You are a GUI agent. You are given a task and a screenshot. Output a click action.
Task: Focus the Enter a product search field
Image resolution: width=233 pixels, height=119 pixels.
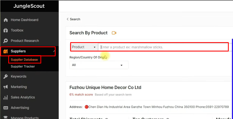[x=163, y=47]
